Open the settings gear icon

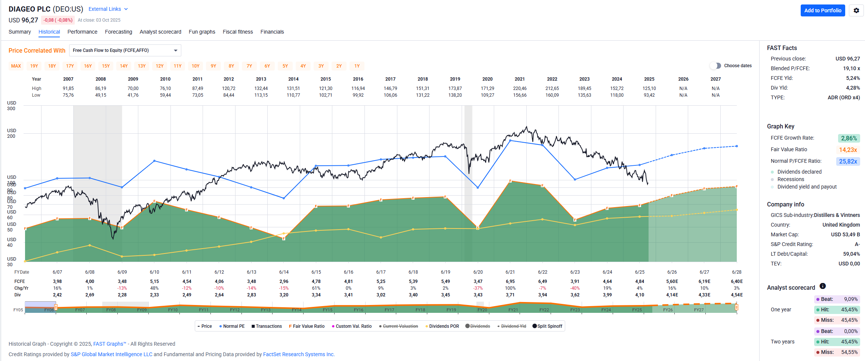click(x=856, y=10)
